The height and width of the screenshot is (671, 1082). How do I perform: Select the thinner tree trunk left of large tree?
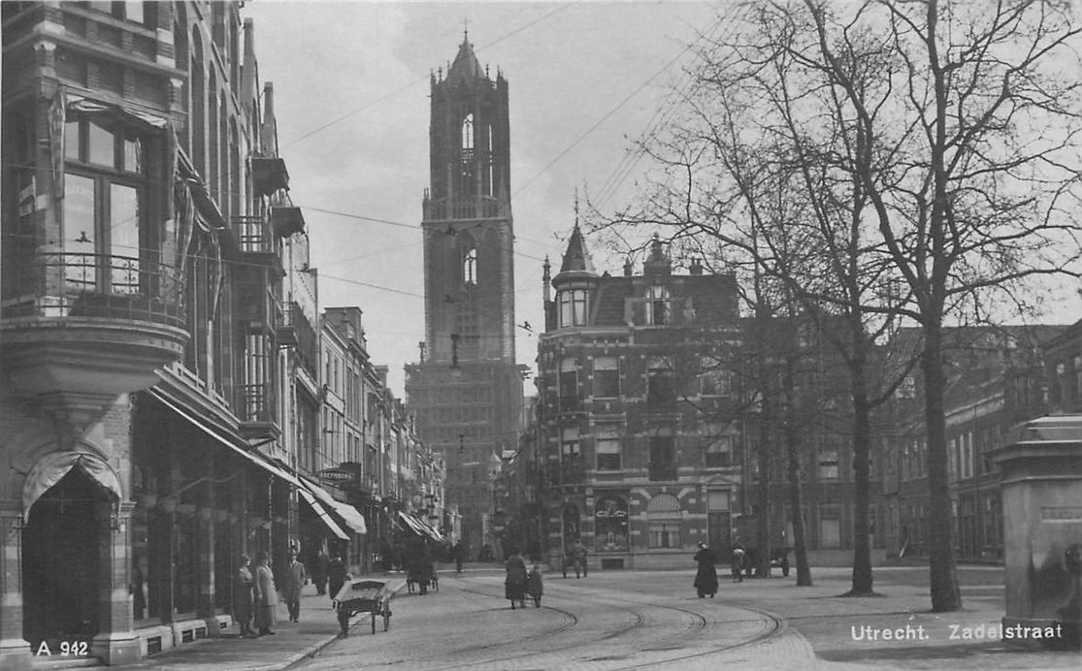[860, 485]
